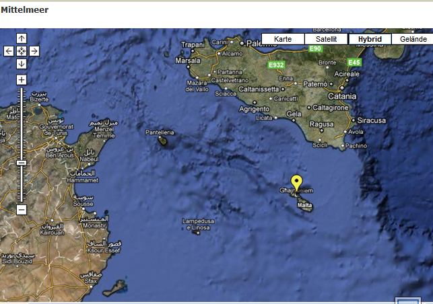Switch map view to Karte
Image resolution: width=433 pixels, height=304 pixels.
click(x=283, y=39)
